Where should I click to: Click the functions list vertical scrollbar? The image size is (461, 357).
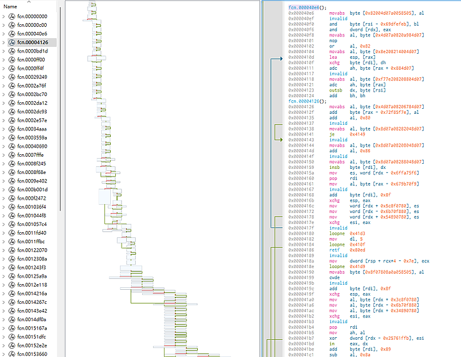60,109
